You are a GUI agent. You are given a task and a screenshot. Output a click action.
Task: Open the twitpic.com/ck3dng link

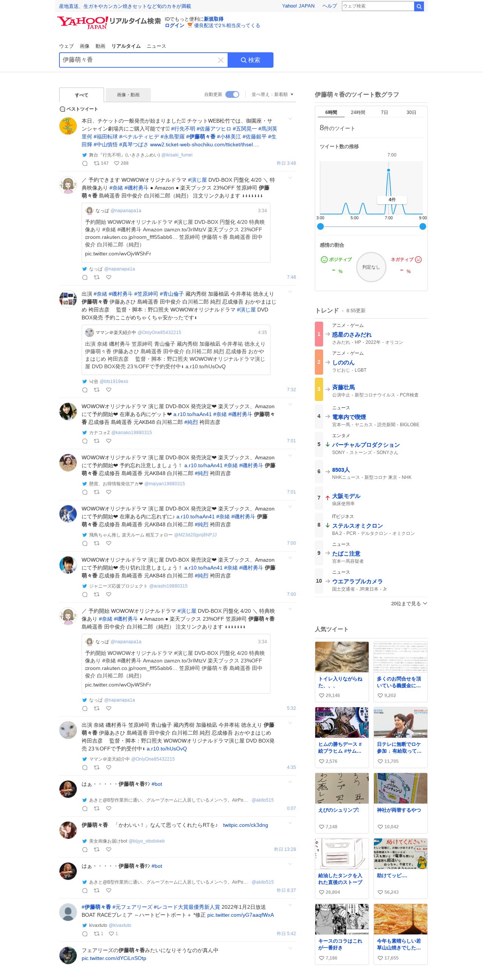tap(246, 825)
